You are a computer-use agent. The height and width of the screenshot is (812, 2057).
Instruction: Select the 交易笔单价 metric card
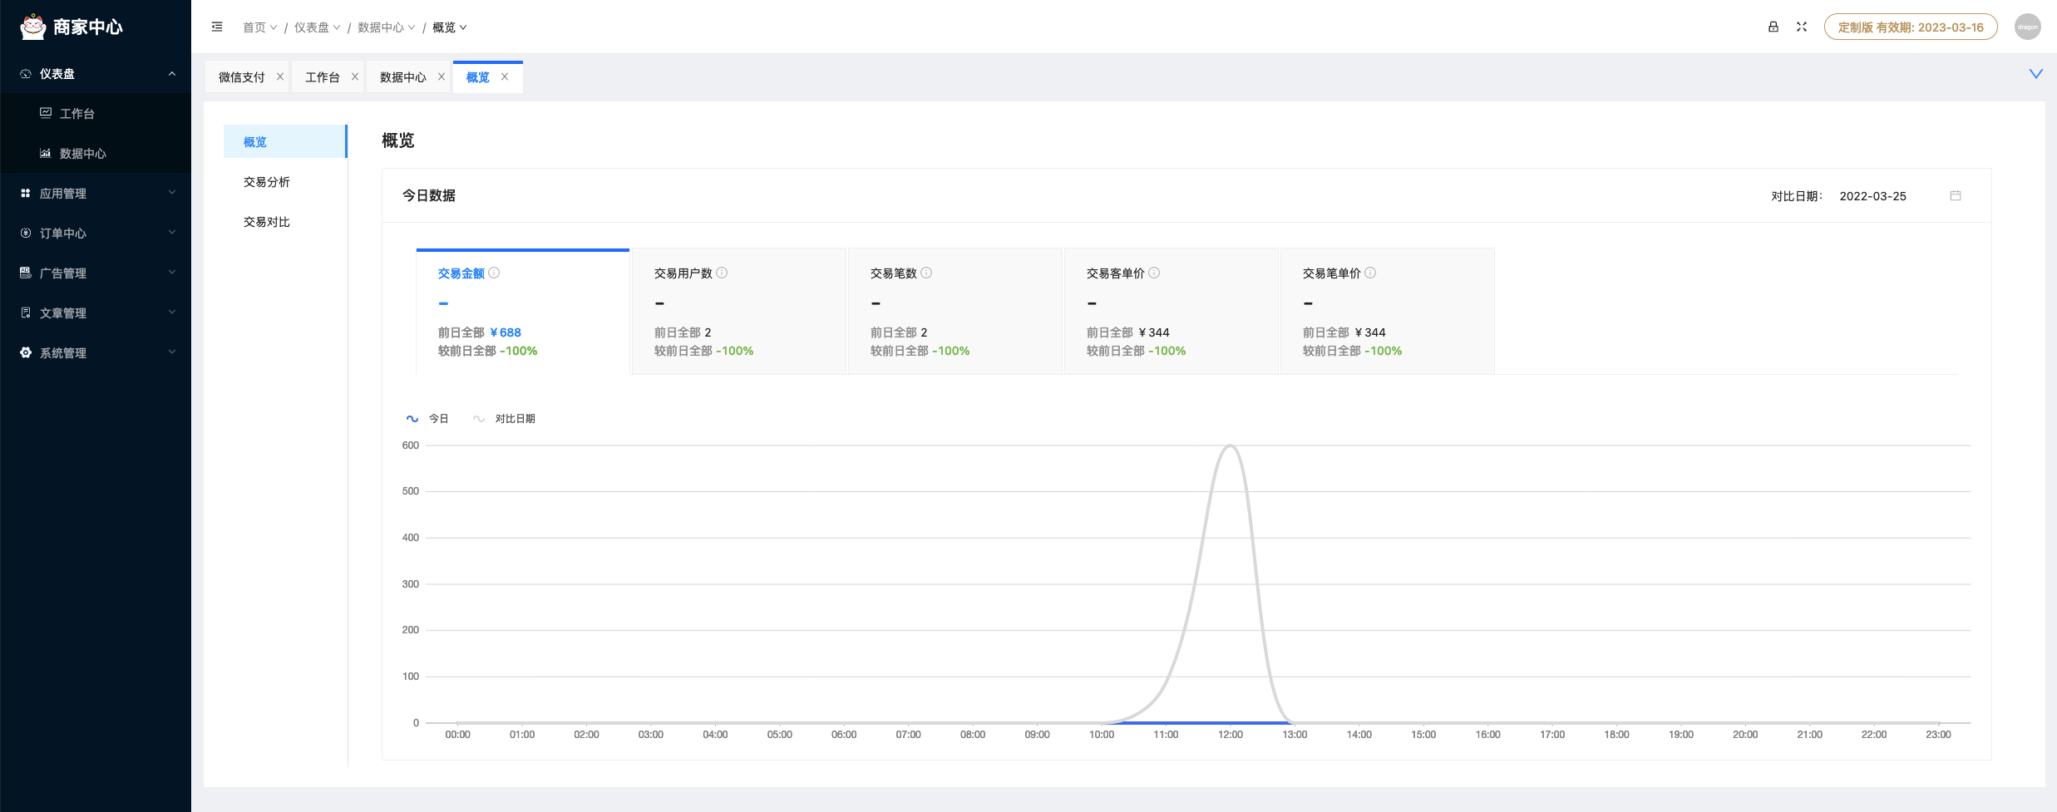(x=1388, y=311)
